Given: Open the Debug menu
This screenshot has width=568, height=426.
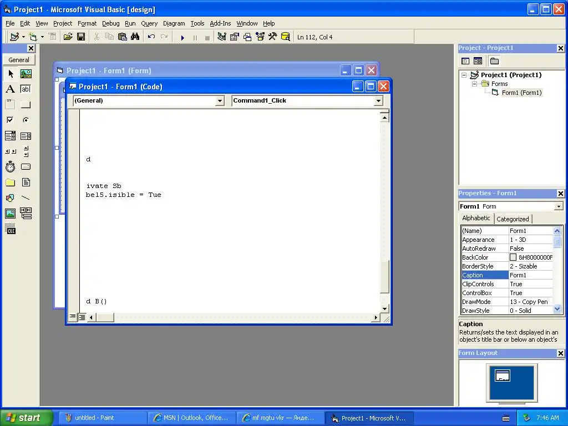Looking at the screenshot, I should [x=110, y=23].
